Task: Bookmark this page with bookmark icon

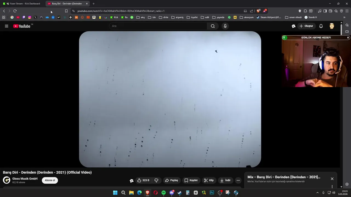Action: 66,11
